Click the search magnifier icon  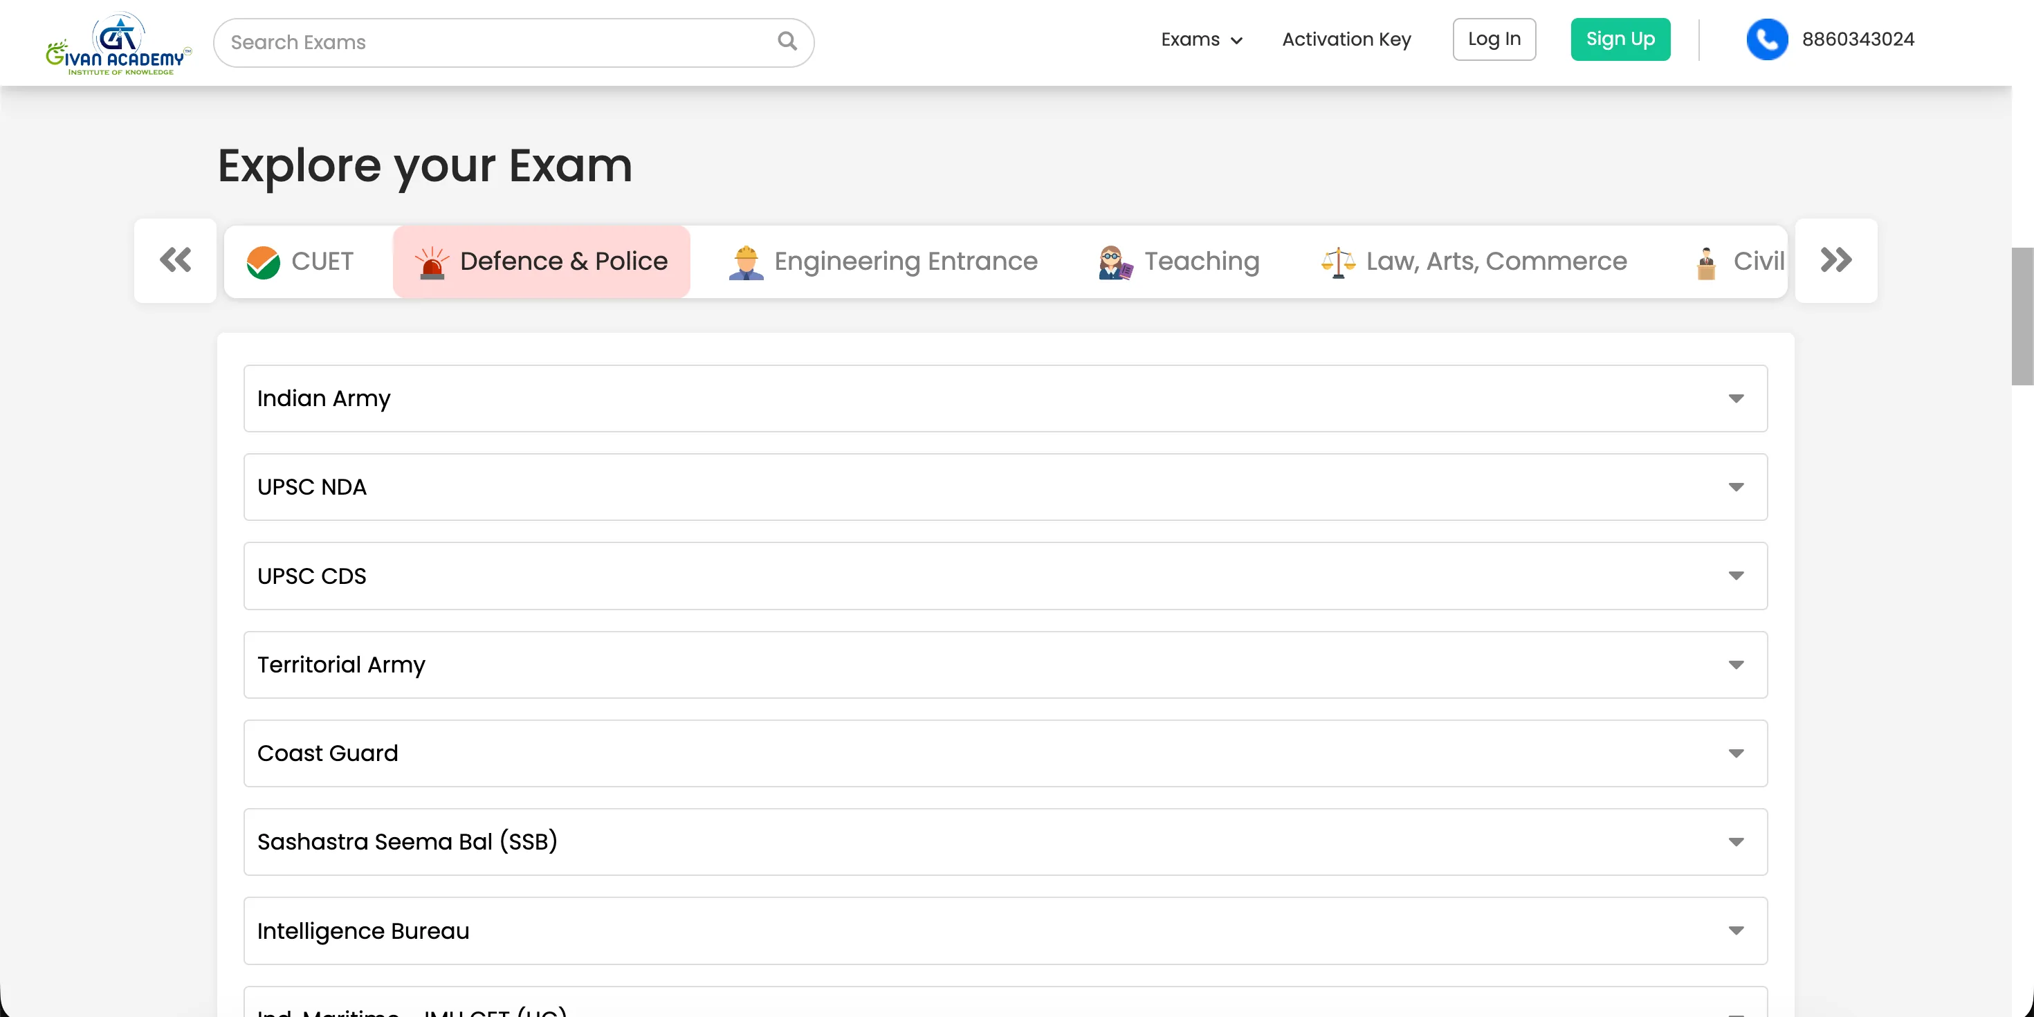coord(787,41)
